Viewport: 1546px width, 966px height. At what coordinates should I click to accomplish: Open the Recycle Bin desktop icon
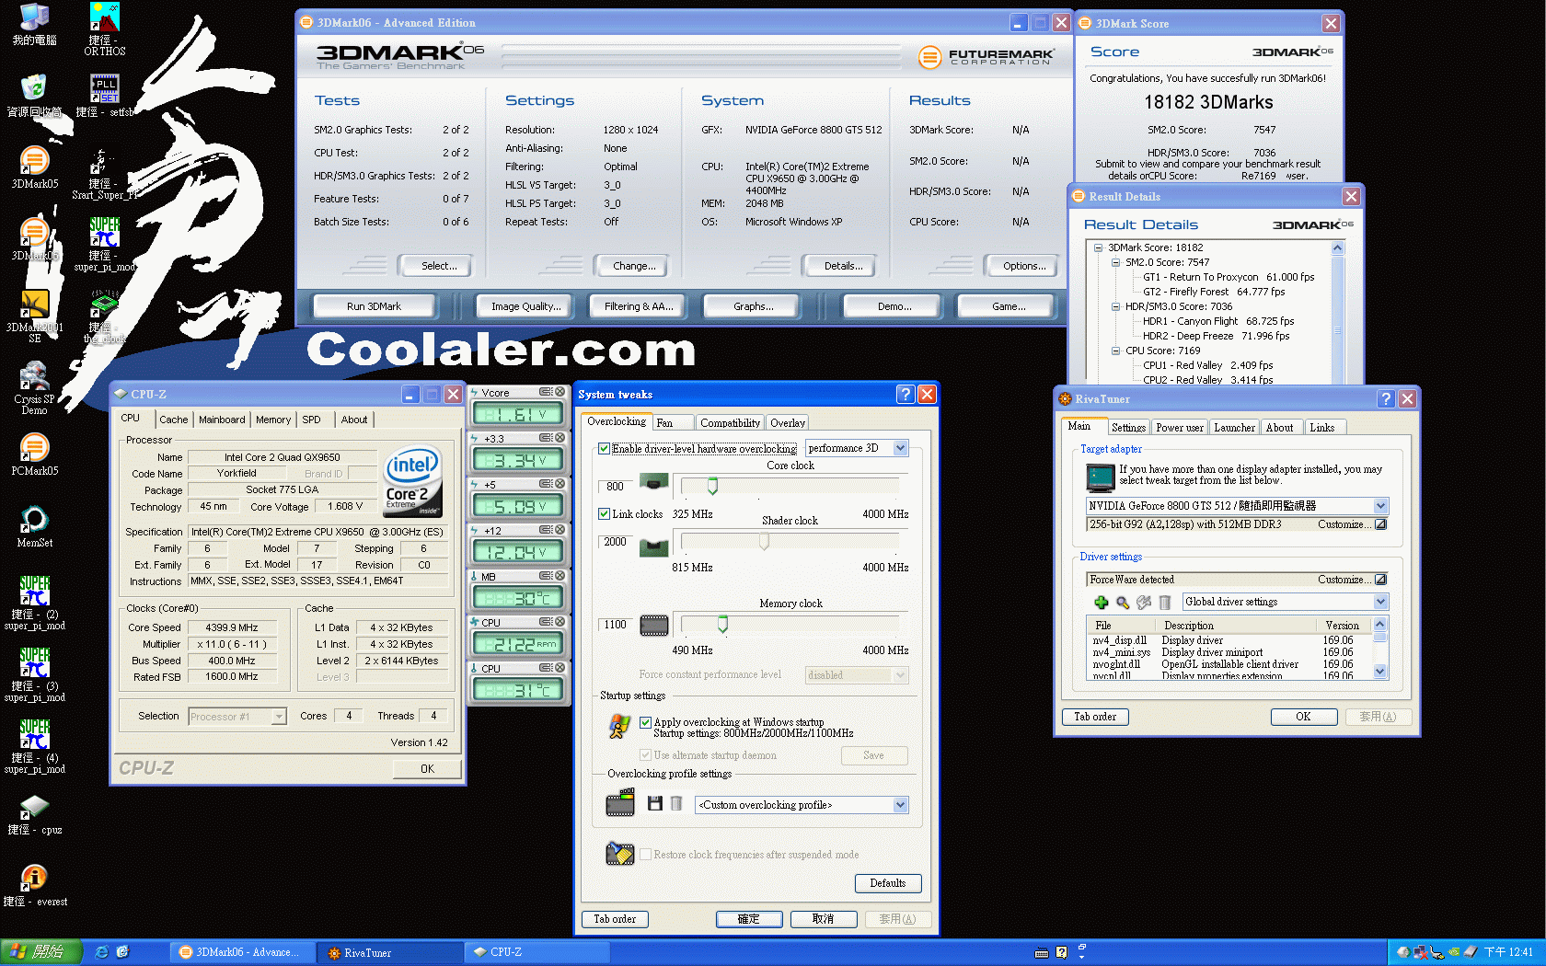click(x=35, y=95)
